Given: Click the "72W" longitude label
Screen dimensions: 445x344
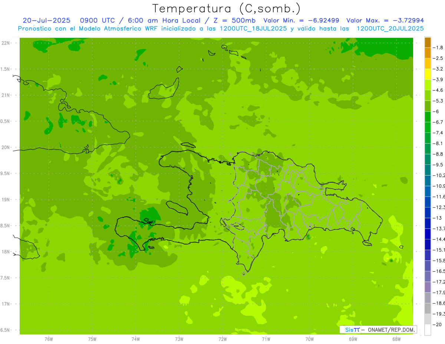Looking at the screenshot, I should tap(222, 340).
